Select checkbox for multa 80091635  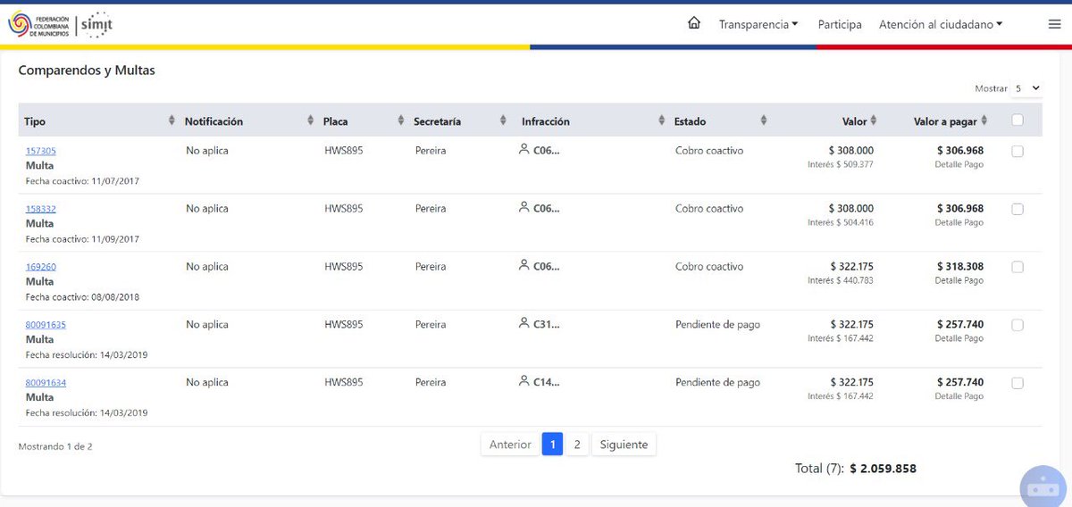[1018, 326]
